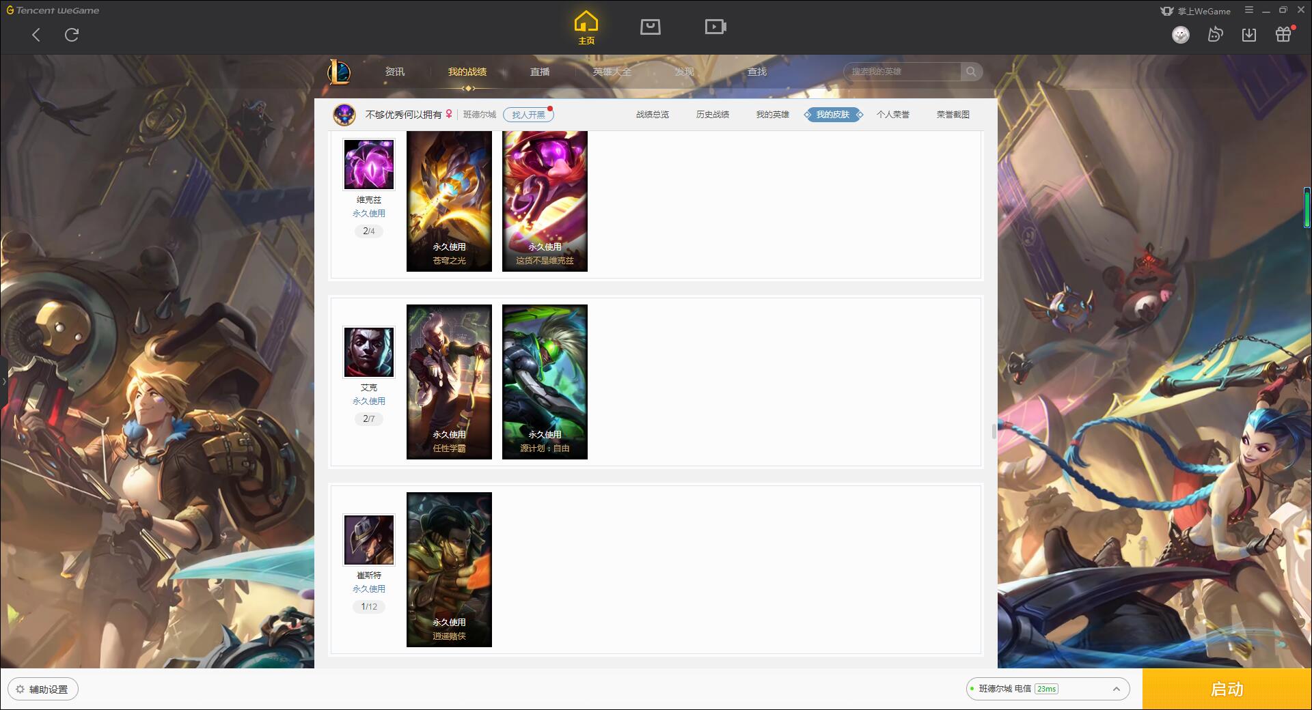Screen dimensions: 1312x710
Task: Refresh the page with reload icon
Action: (x=72, y=35)
